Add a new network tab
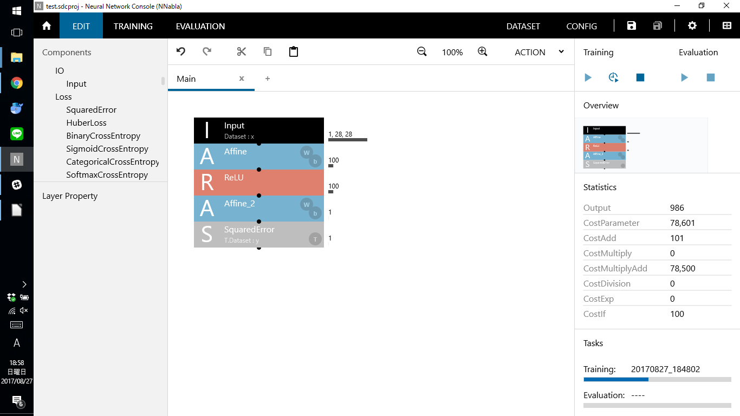The image size is (740, 416). point(268,79)
